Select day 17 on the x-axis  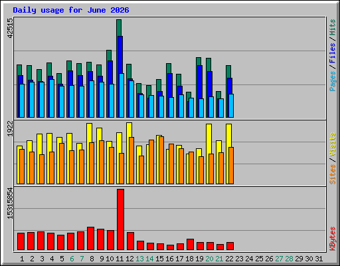179,259
